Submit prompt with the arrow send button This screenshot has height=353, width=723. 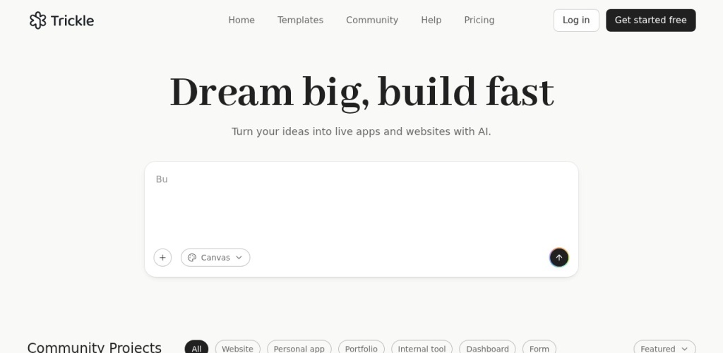[x=558, y=258]
